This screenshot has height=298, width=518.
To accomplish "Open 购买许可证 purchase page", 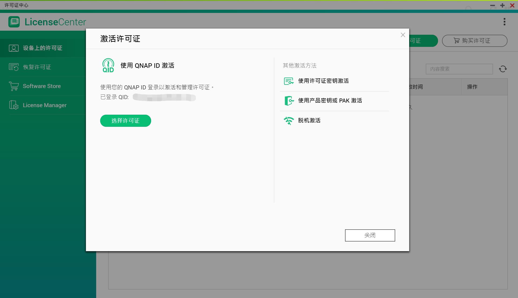I will click(475, 41).
